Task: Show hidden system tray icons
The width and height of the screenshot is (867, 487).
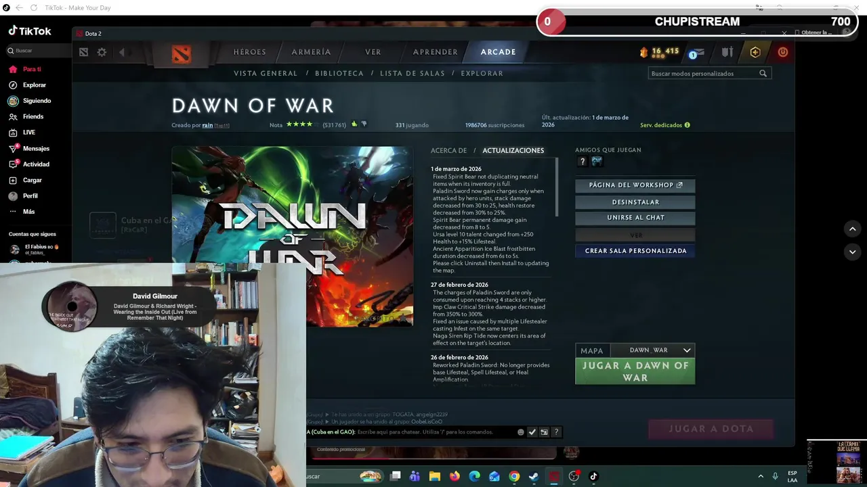Action: [760, 476]
